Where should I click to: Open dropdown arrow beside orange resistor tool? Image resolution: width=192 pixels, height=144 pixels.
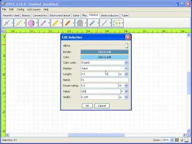coord(74,23)
